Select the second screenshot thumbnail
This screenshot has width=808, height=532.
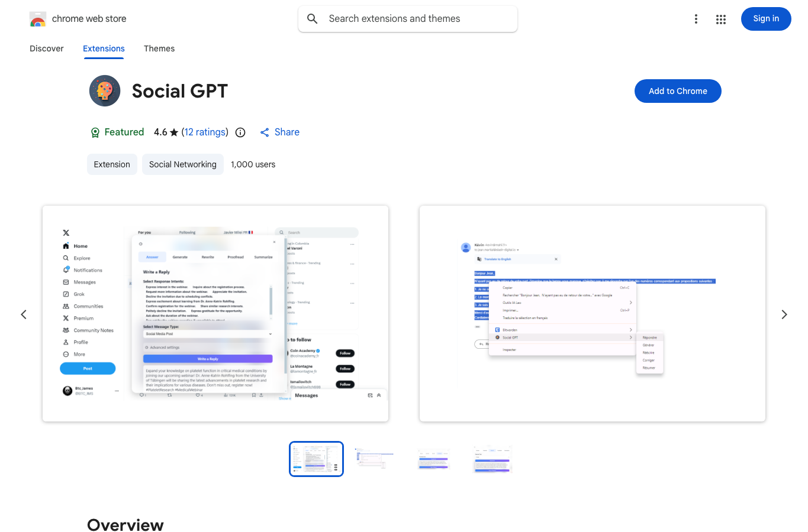[375, 459]
